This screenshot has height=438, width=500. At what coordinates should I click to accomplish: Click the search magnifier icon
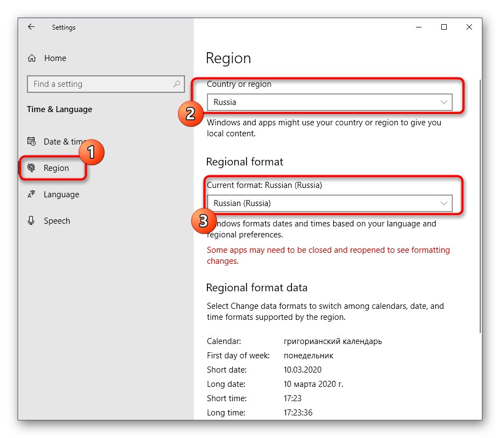point(177,84)
